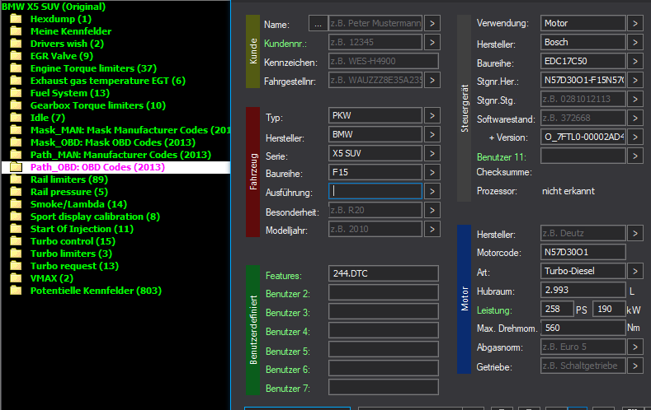Click the Benutzer 11 input field

(583, 156)
